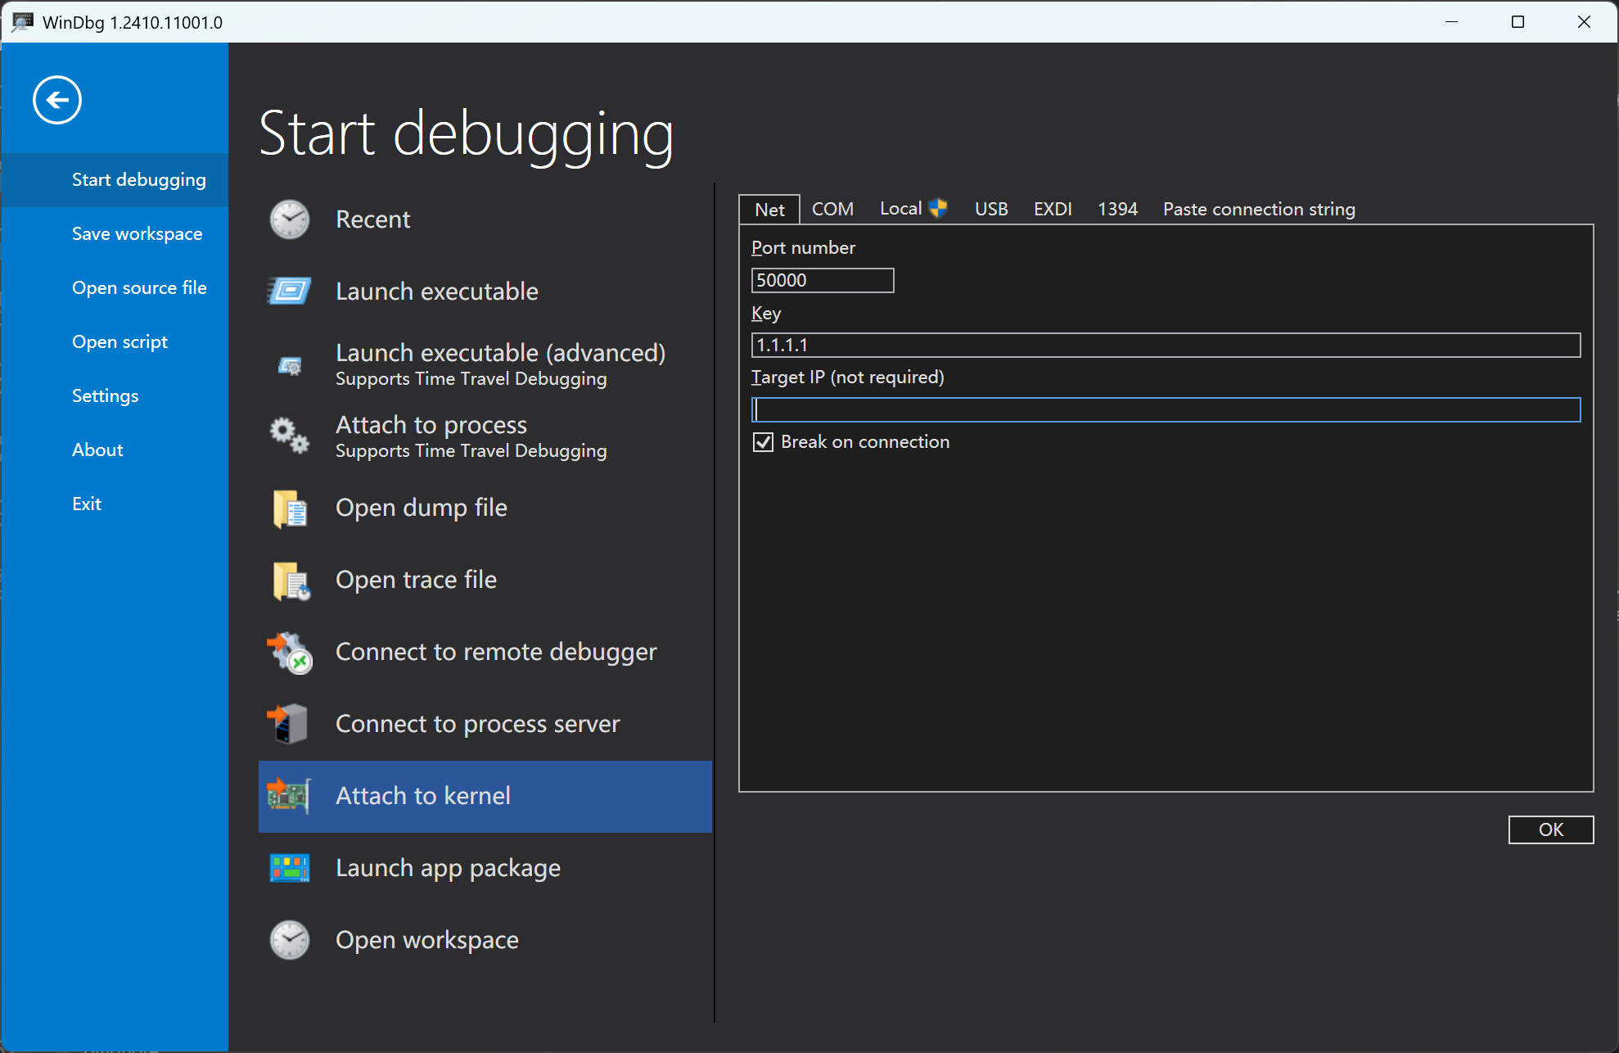The width and height of the screenshot is (1619, 1053).
Task: Open Paste connection string tab
Action: [1259, 210]
